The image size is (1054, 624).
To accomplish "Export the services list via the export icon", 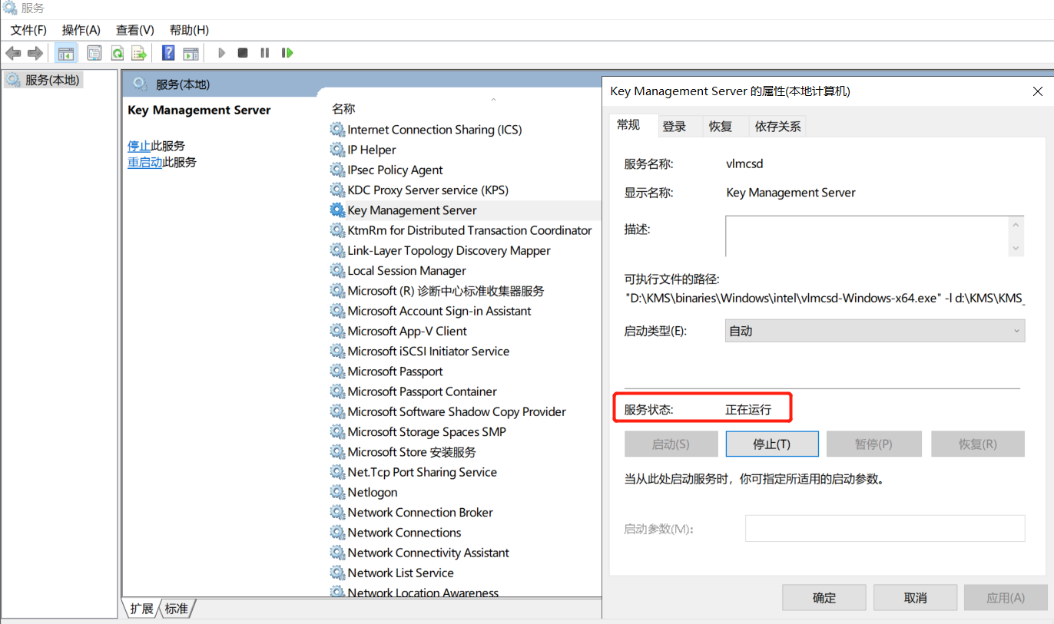I will pos(139,52).
